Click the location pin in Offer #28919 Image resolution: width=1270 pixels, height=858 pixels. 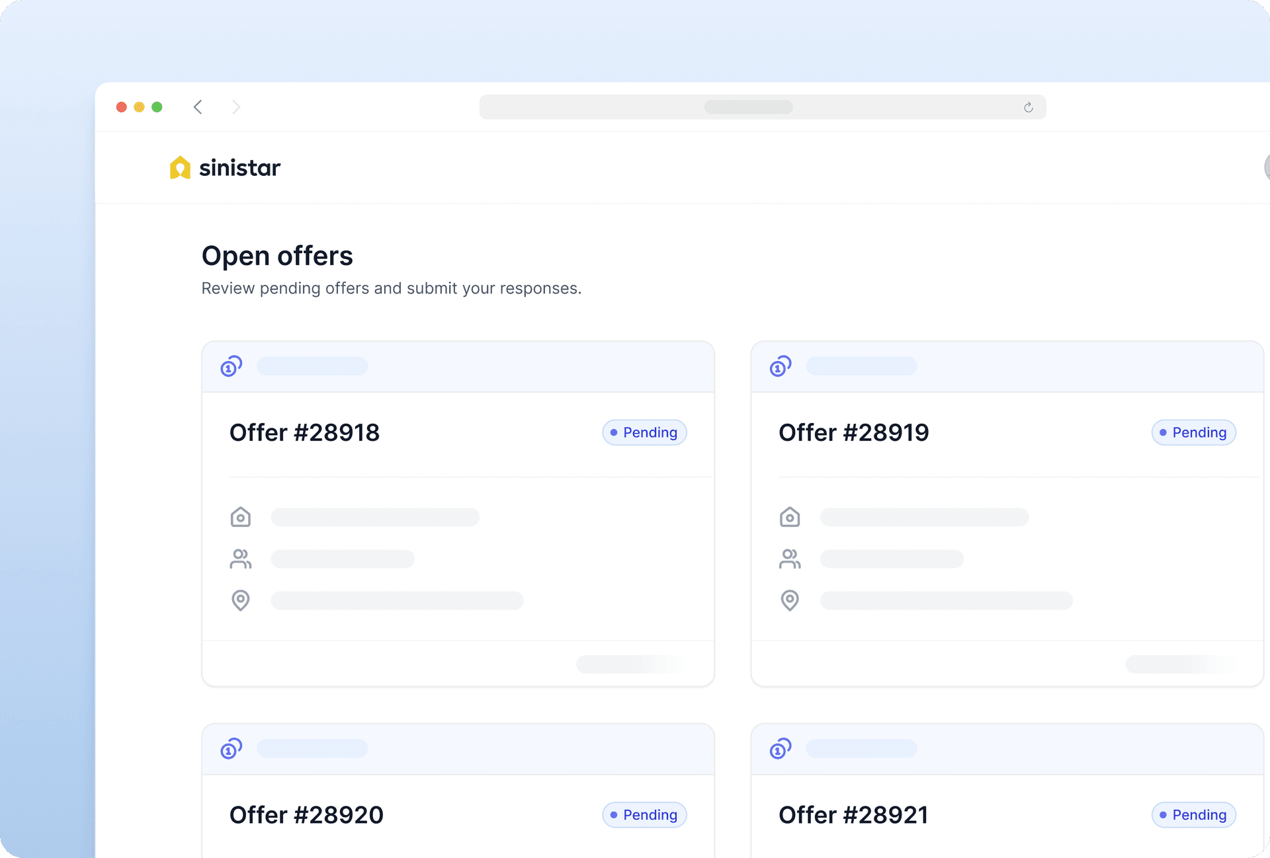click(x=790, y=600)
